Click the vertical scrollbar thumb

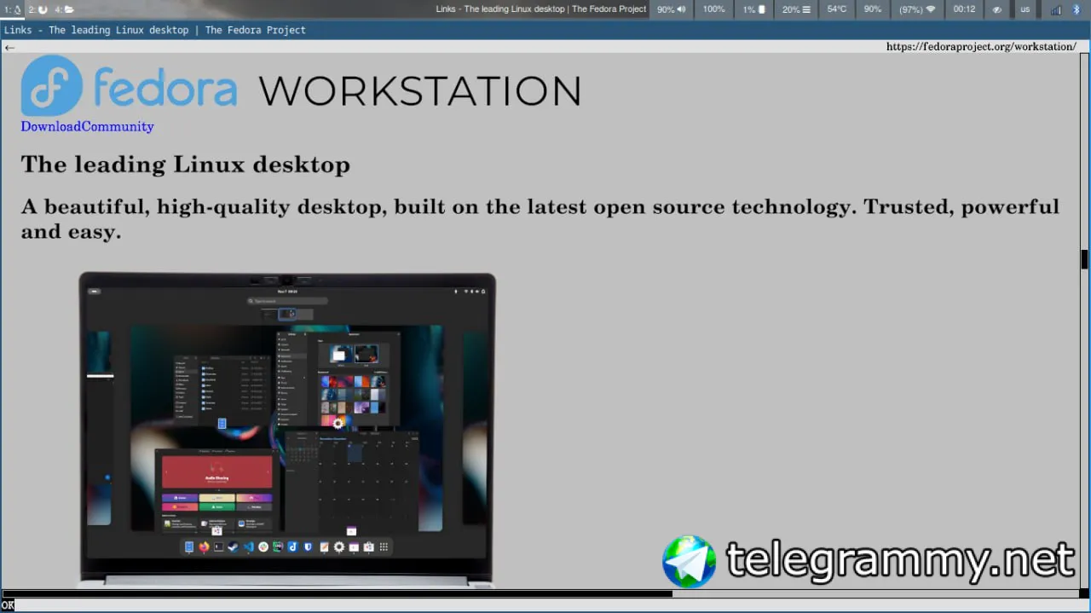click(x=1084, y=259)
